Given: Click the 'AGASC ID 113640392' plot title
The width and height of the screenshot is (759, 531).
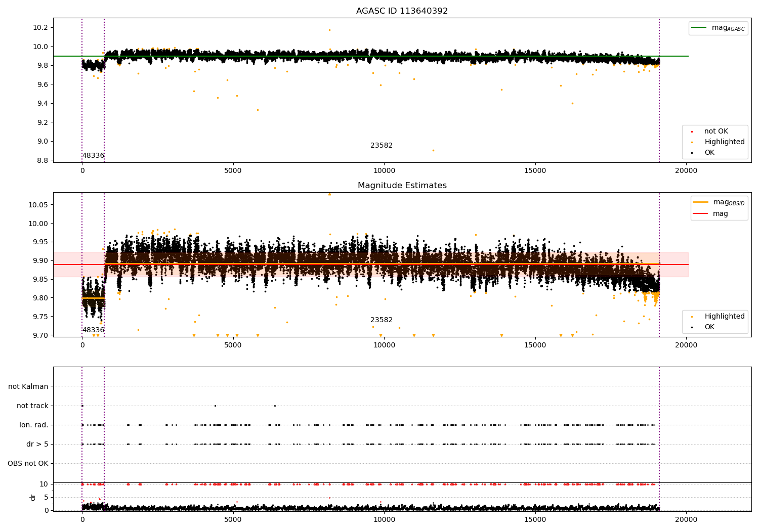Looking at the screenshot, I should click(x=402, y=11).
